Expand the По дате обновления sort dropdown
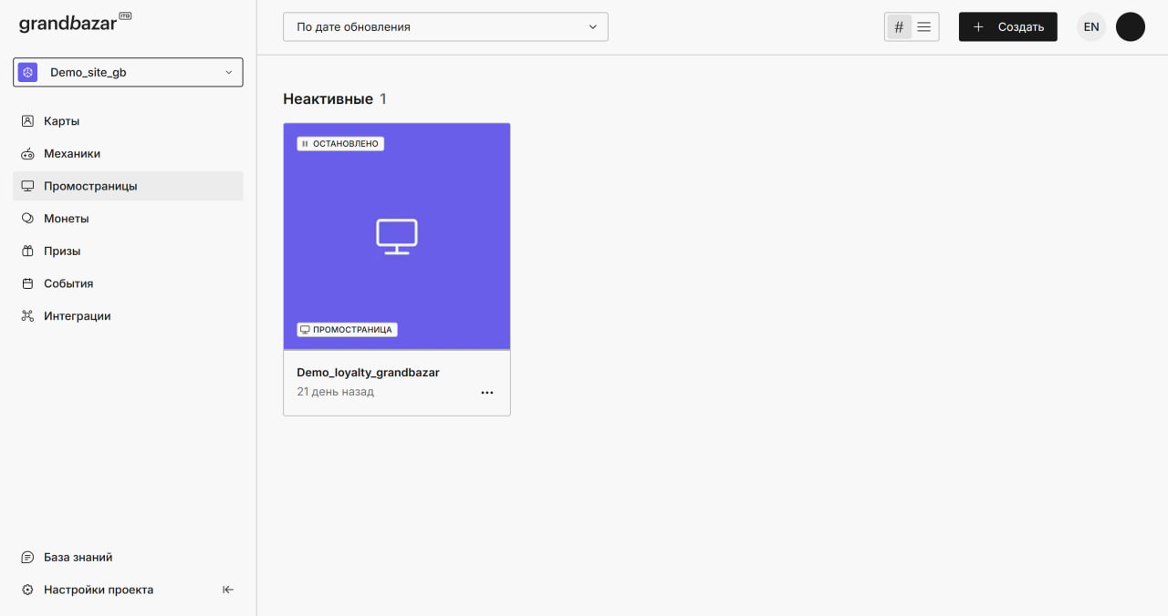The width and height of the screenshot is (1168, 616). click(x=445, y=26)
